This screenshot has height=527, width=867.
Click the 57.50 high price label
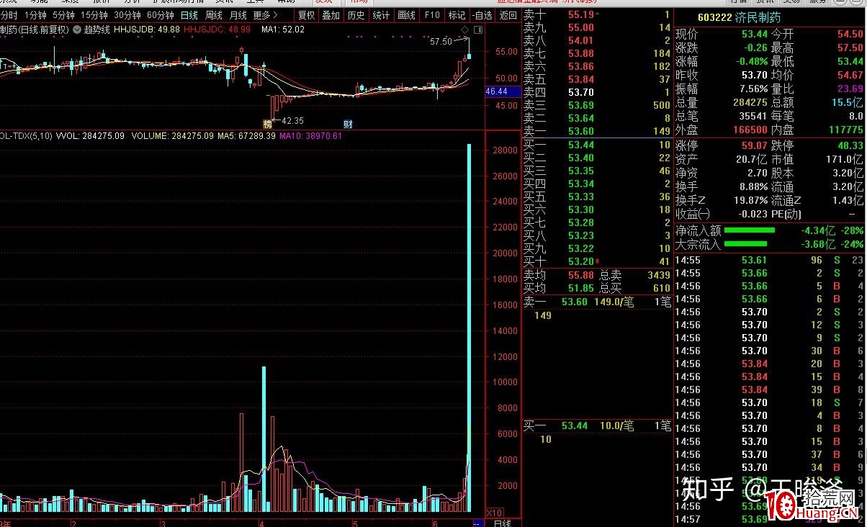(x=441, y=42)
